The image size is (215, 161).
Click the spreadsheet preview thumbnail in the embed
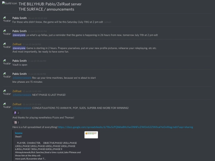click(91, 135)
